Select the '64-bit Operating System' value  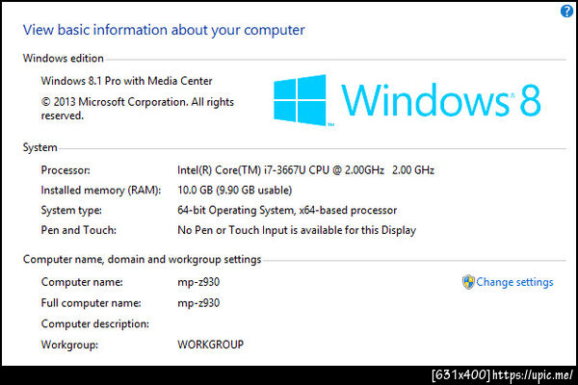pos(287,211)
